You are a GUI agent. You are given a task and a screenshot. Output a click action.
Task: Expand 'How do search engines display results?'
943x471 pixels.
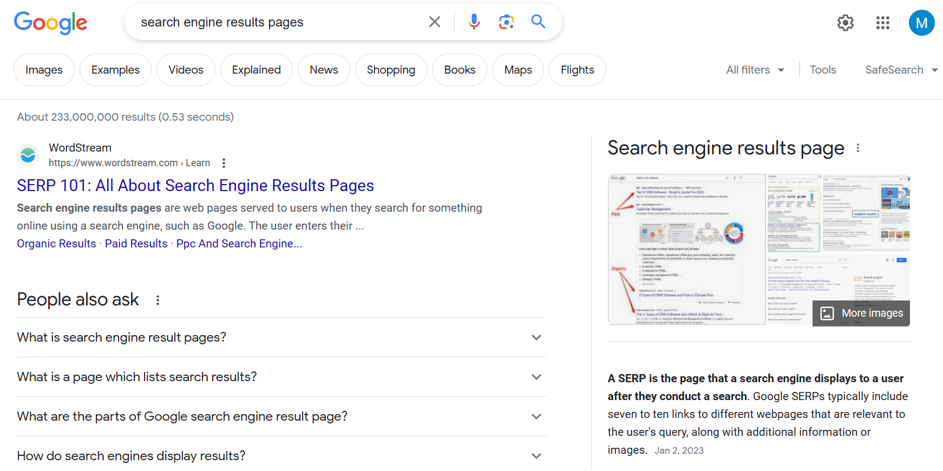click(x=281, y=456)
